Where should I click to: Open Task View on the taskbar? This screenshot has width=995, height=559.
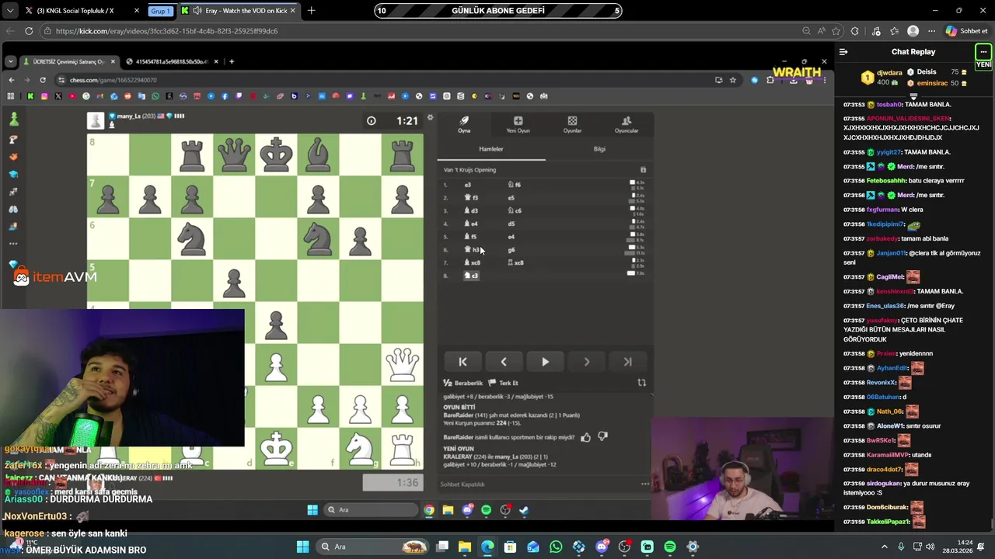tap(442, 547)
